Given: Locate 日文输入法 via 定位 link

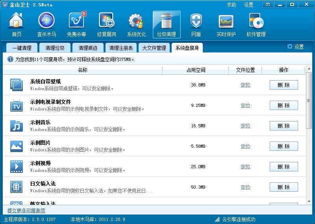Looking at the screenshot, I should 245,187.
